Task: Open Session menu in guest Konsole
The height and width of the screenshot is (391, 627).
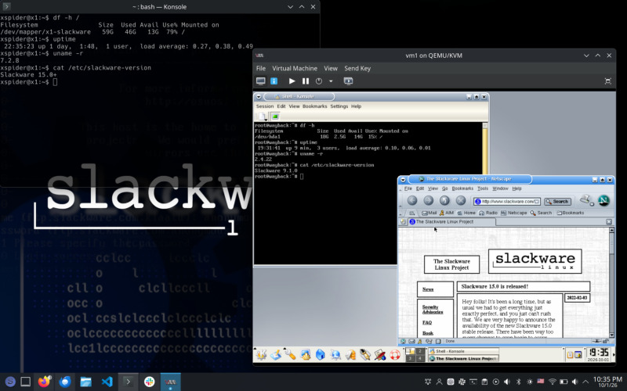Action: point(265,106)
